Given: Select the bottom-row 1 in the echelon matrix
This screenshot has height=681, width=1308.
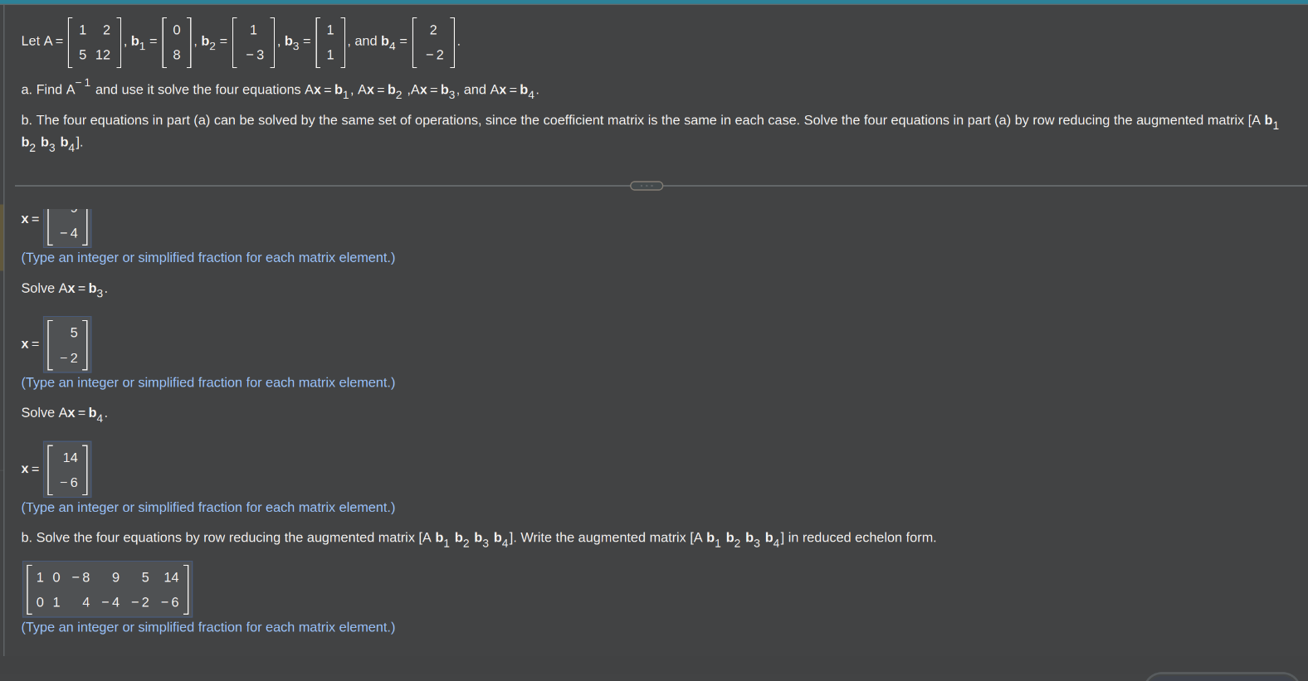Looking at the screenshot, I should click(56, 602).
